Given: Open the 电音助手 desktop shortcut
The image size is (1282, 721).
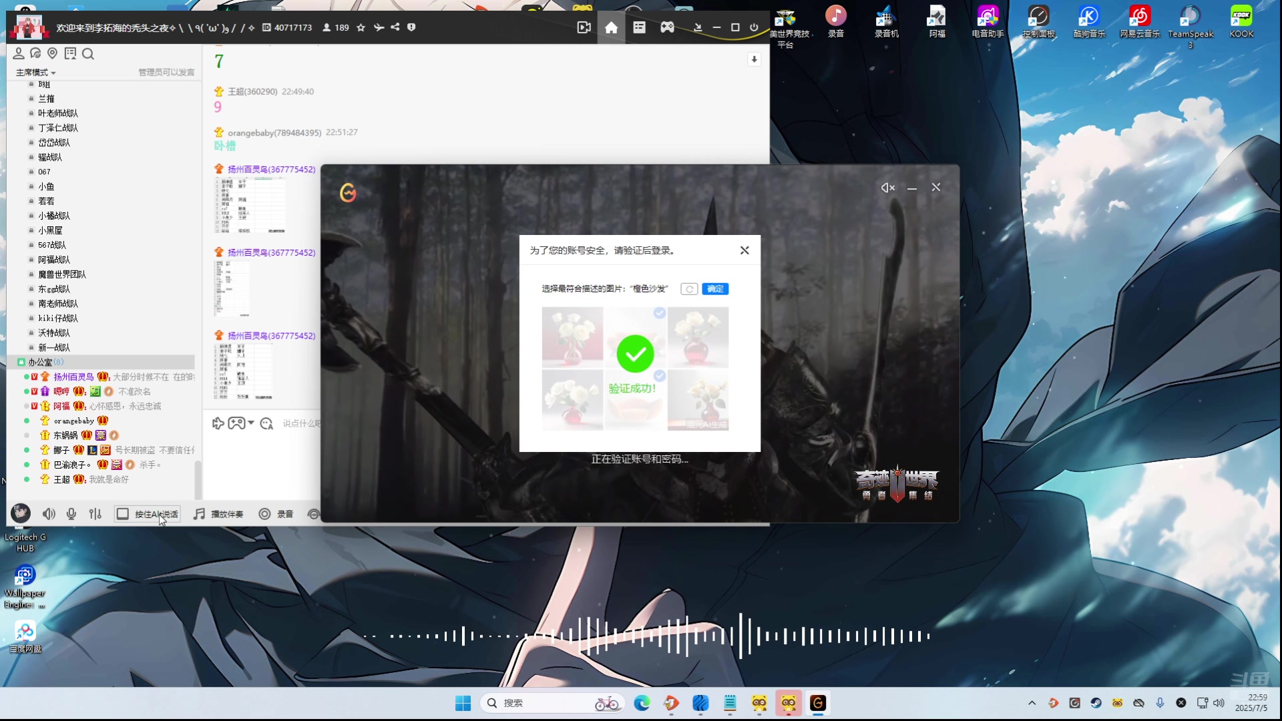Looking at the screenshot, I should point(988,21).
